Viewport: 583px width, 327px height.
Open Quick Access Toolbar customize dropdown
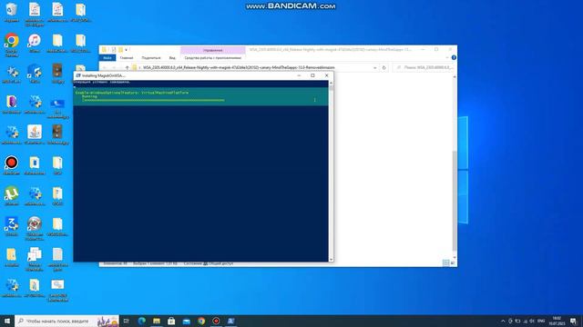tap(127, 50)
